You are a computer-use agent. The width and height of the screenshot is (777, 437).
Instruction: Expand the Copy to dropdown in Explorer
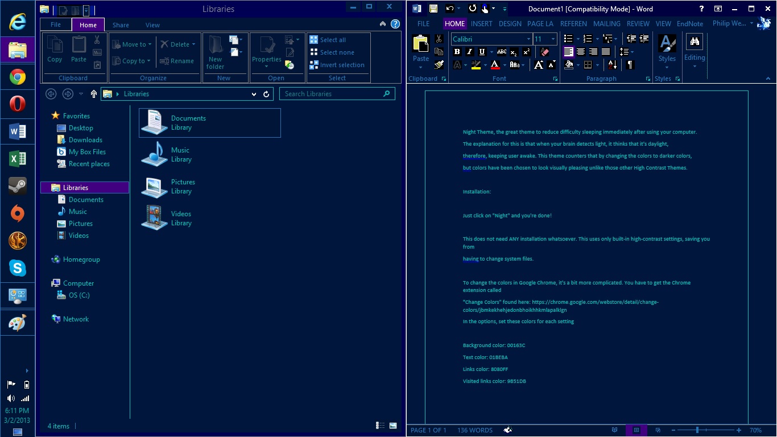tap(131, 61)
